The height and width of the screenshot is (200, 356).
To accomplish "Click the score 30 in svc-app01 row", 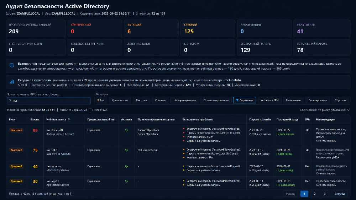I will [x=35, y=182].
